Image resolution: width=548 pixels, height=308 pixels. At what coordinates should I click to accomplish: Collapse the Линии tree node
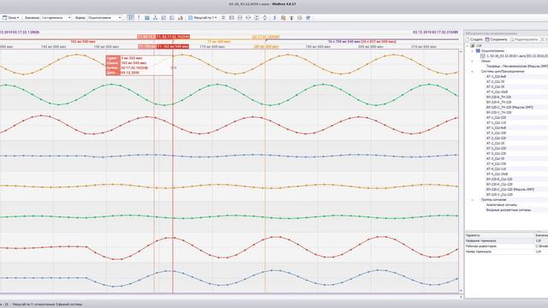473,61
